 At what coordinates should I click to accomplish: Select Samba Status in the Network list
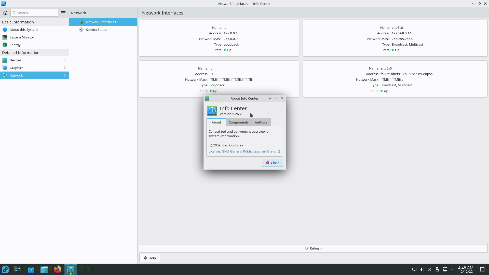tap(103, 30)
